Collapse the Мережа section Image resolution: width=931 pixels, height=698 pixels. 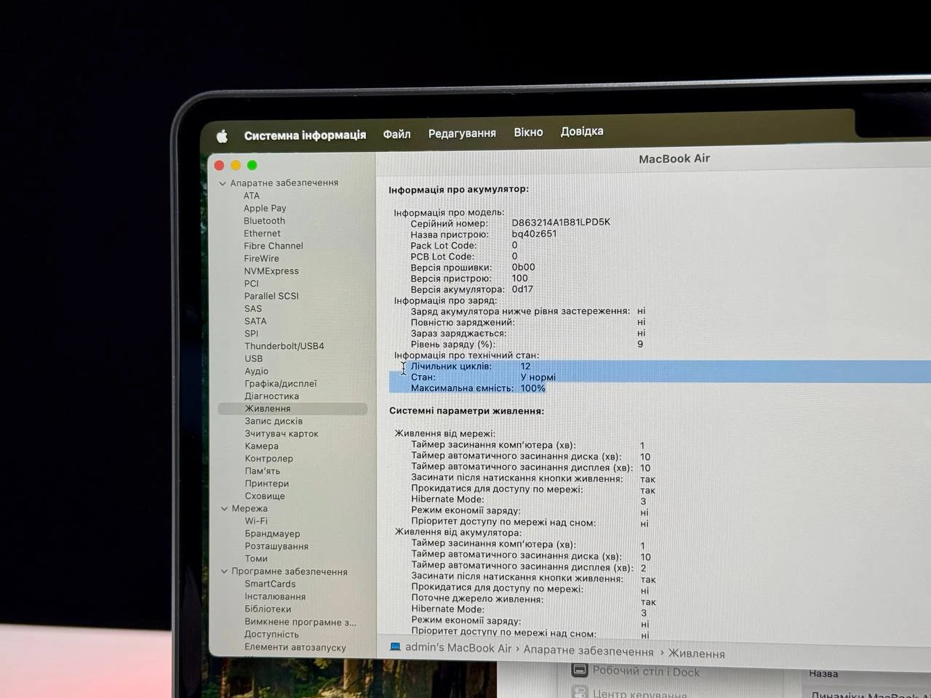click(224, 508)
